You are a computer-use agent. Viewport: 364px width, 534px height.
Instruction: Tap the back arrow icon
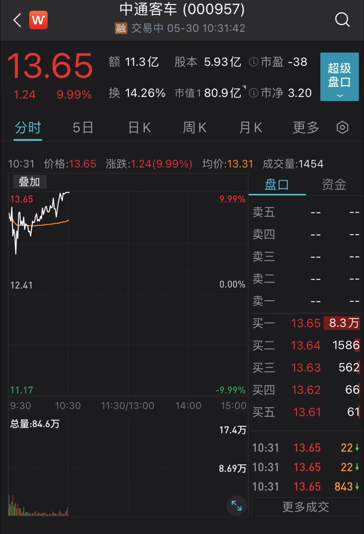click(x=17, y=20)
